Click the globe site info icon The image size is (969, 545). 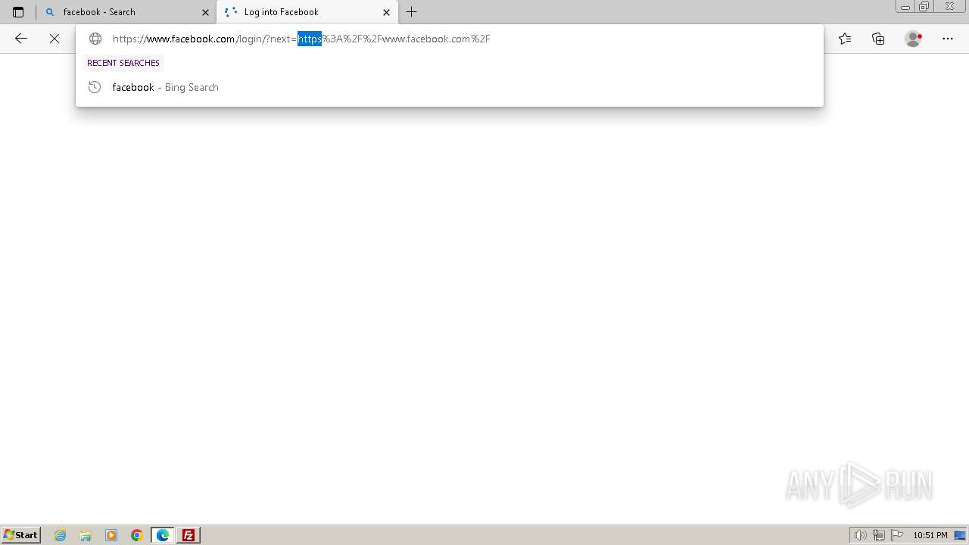[x=95, y=39]
